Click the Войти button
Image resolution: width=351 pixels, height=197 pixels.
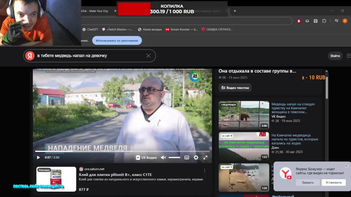tap(335, 56)
